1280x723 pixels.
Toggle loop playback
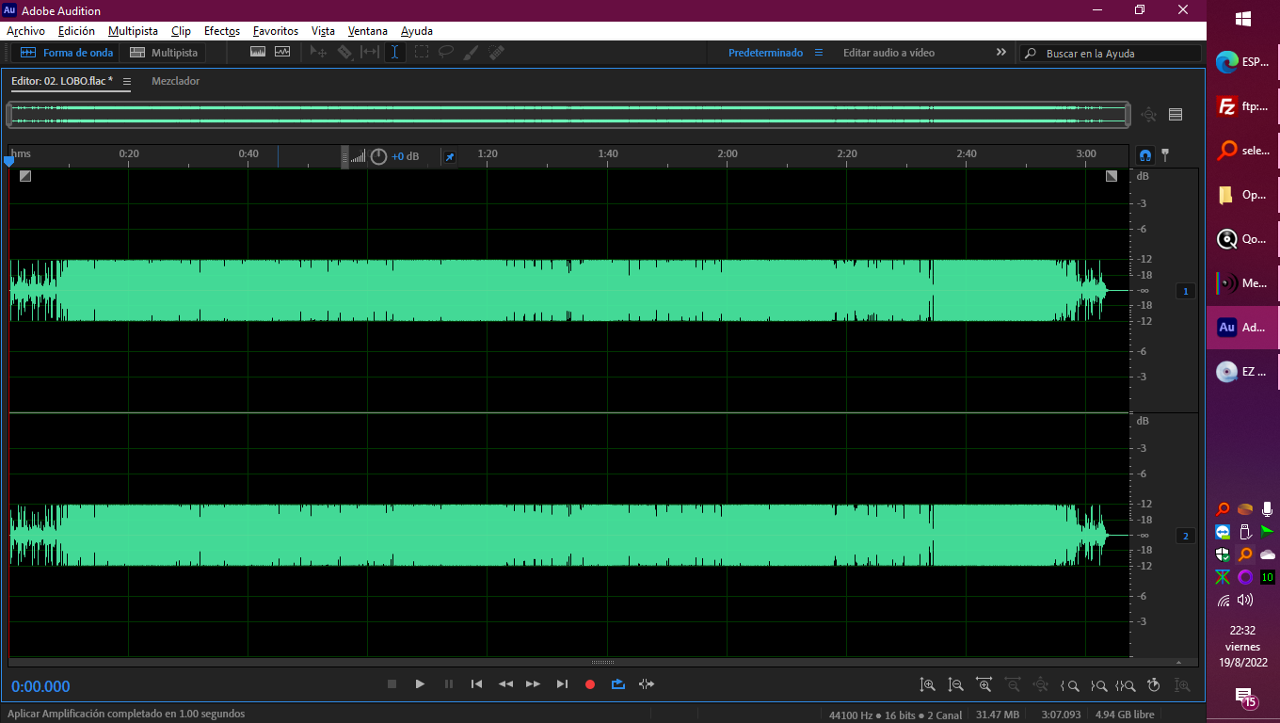pos(617,684)
